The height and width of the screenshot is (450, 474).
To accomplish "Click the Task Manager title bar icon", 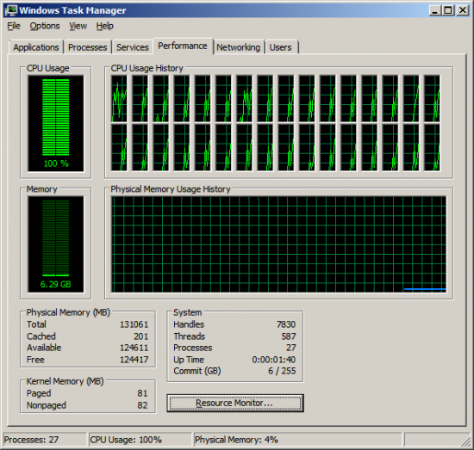I will point(11,10).
